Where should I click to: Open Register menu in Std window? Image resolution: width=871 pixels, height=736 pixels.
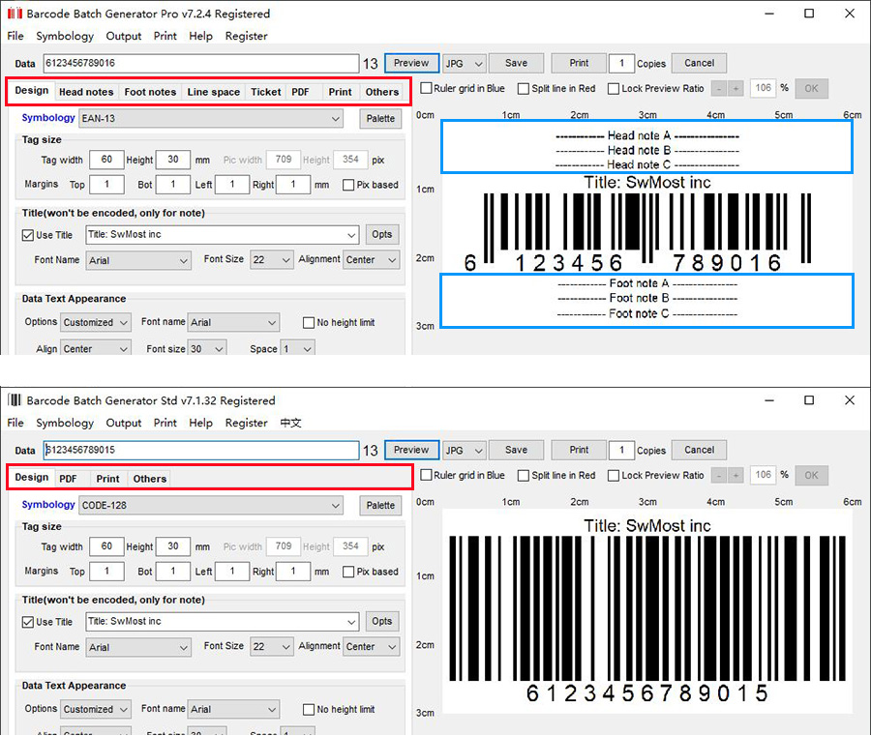[246, 423]
